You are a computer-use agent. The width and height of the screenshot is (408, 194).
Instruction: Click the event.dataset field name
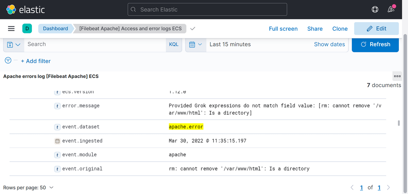[x=81, y=127]
